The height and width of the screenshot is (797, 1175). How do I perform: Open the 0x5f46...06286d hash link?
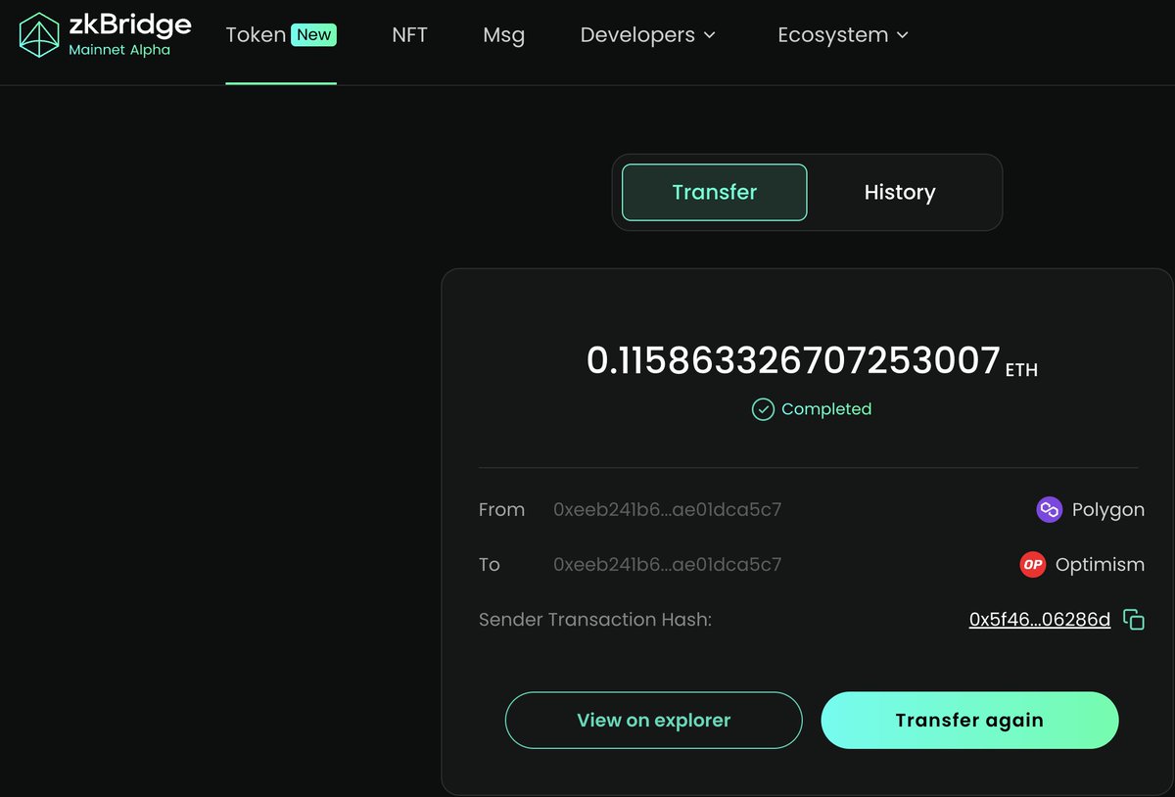(1040, 620)
